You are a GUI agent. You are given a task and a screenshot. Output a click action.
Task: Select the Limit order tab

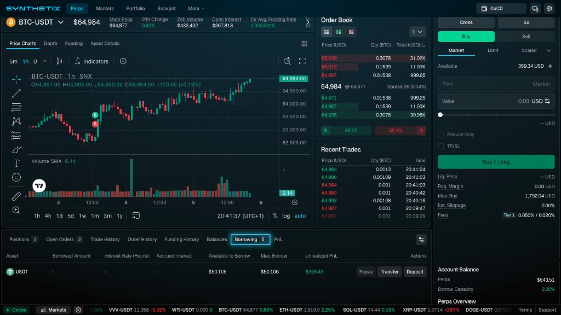(493, 51)
